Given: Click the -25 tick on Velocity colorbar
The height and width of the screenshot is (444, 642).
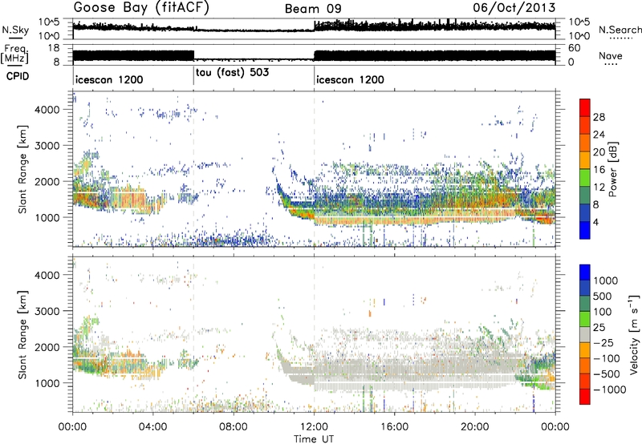Looking at the screenshot, I should pyautogui.click(x=603, y=342).
